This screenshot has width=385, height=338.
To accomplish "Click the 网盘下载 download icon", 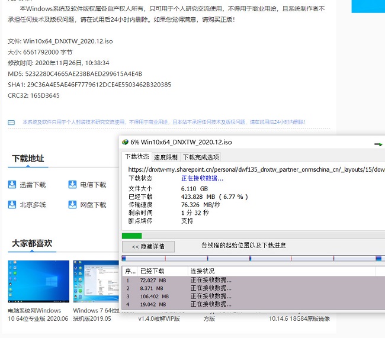I will click(x=72, y=204).
